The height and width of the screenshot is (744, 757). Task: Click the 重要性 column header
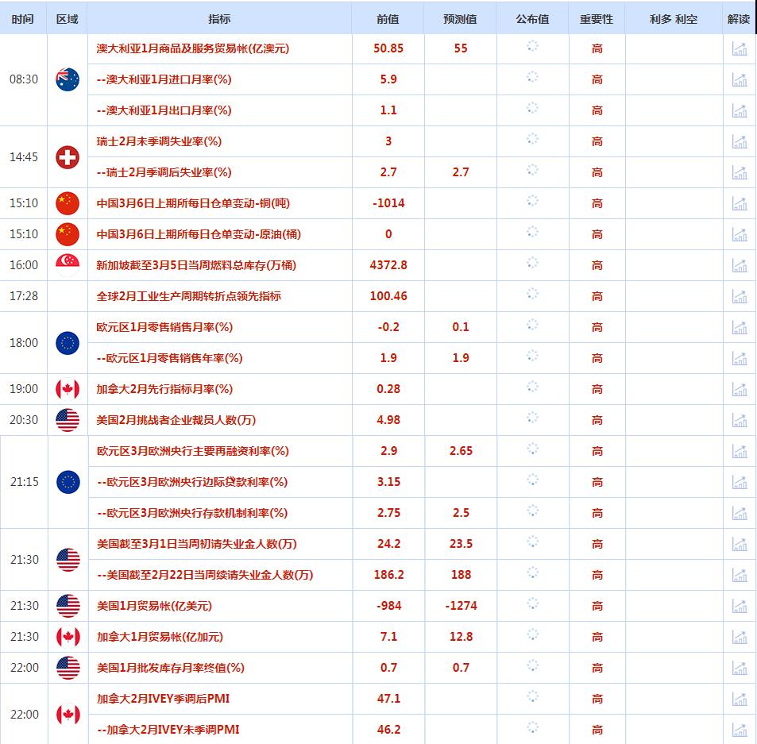point(597,19)
